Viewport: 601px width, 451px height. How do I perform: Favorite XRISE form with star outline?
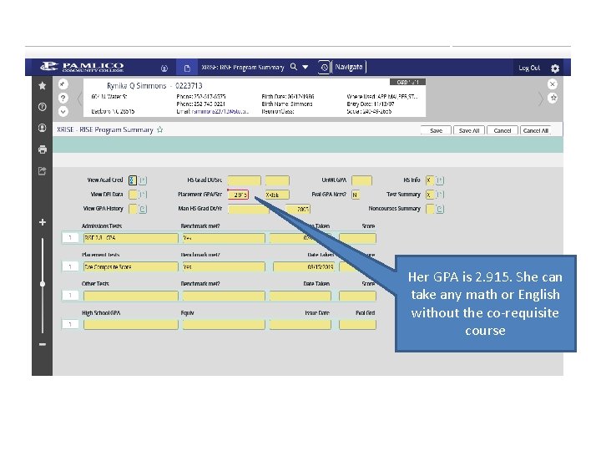(159, 129)
